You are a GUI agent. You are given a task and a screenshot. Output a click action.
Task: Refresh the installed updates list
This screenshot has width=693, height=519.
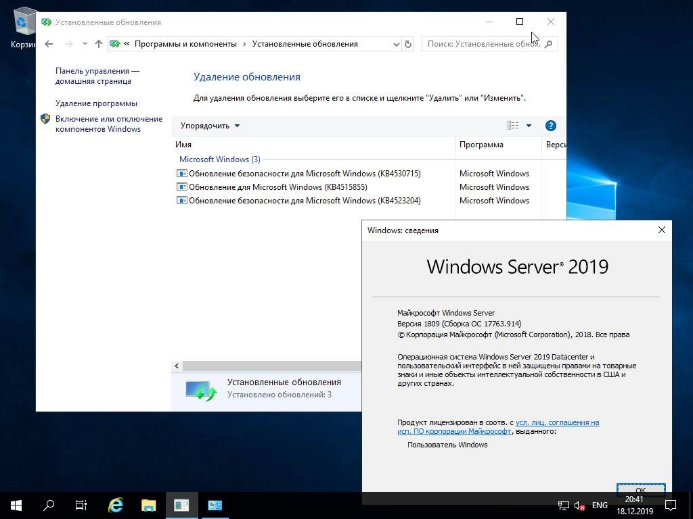coord(408,44)
